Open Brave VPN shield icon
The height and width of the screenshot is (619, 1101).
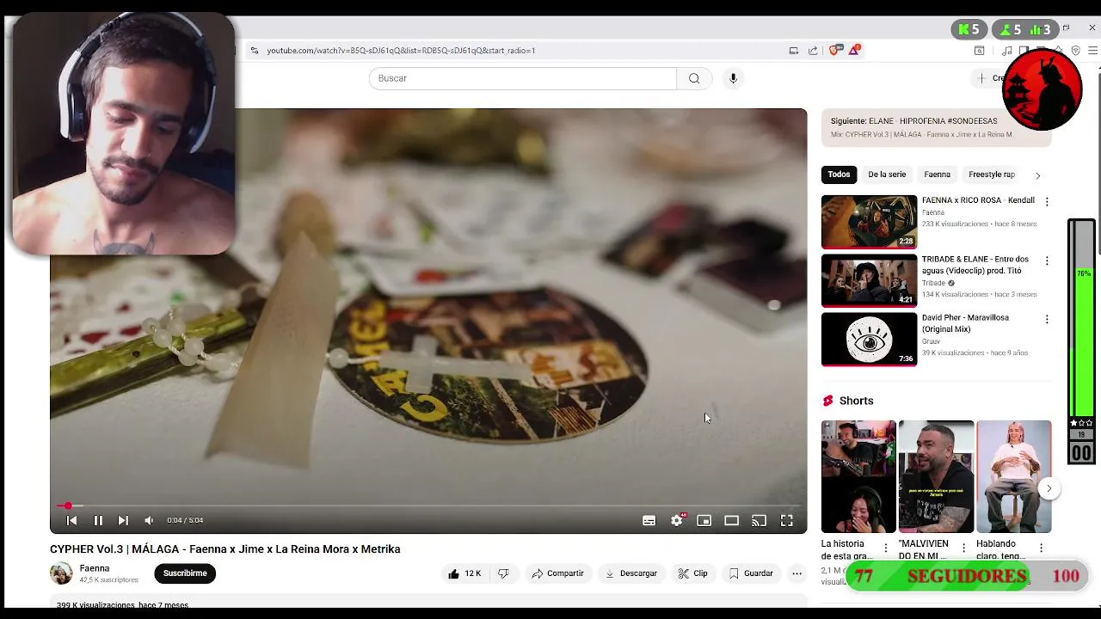click(1076, 51)
